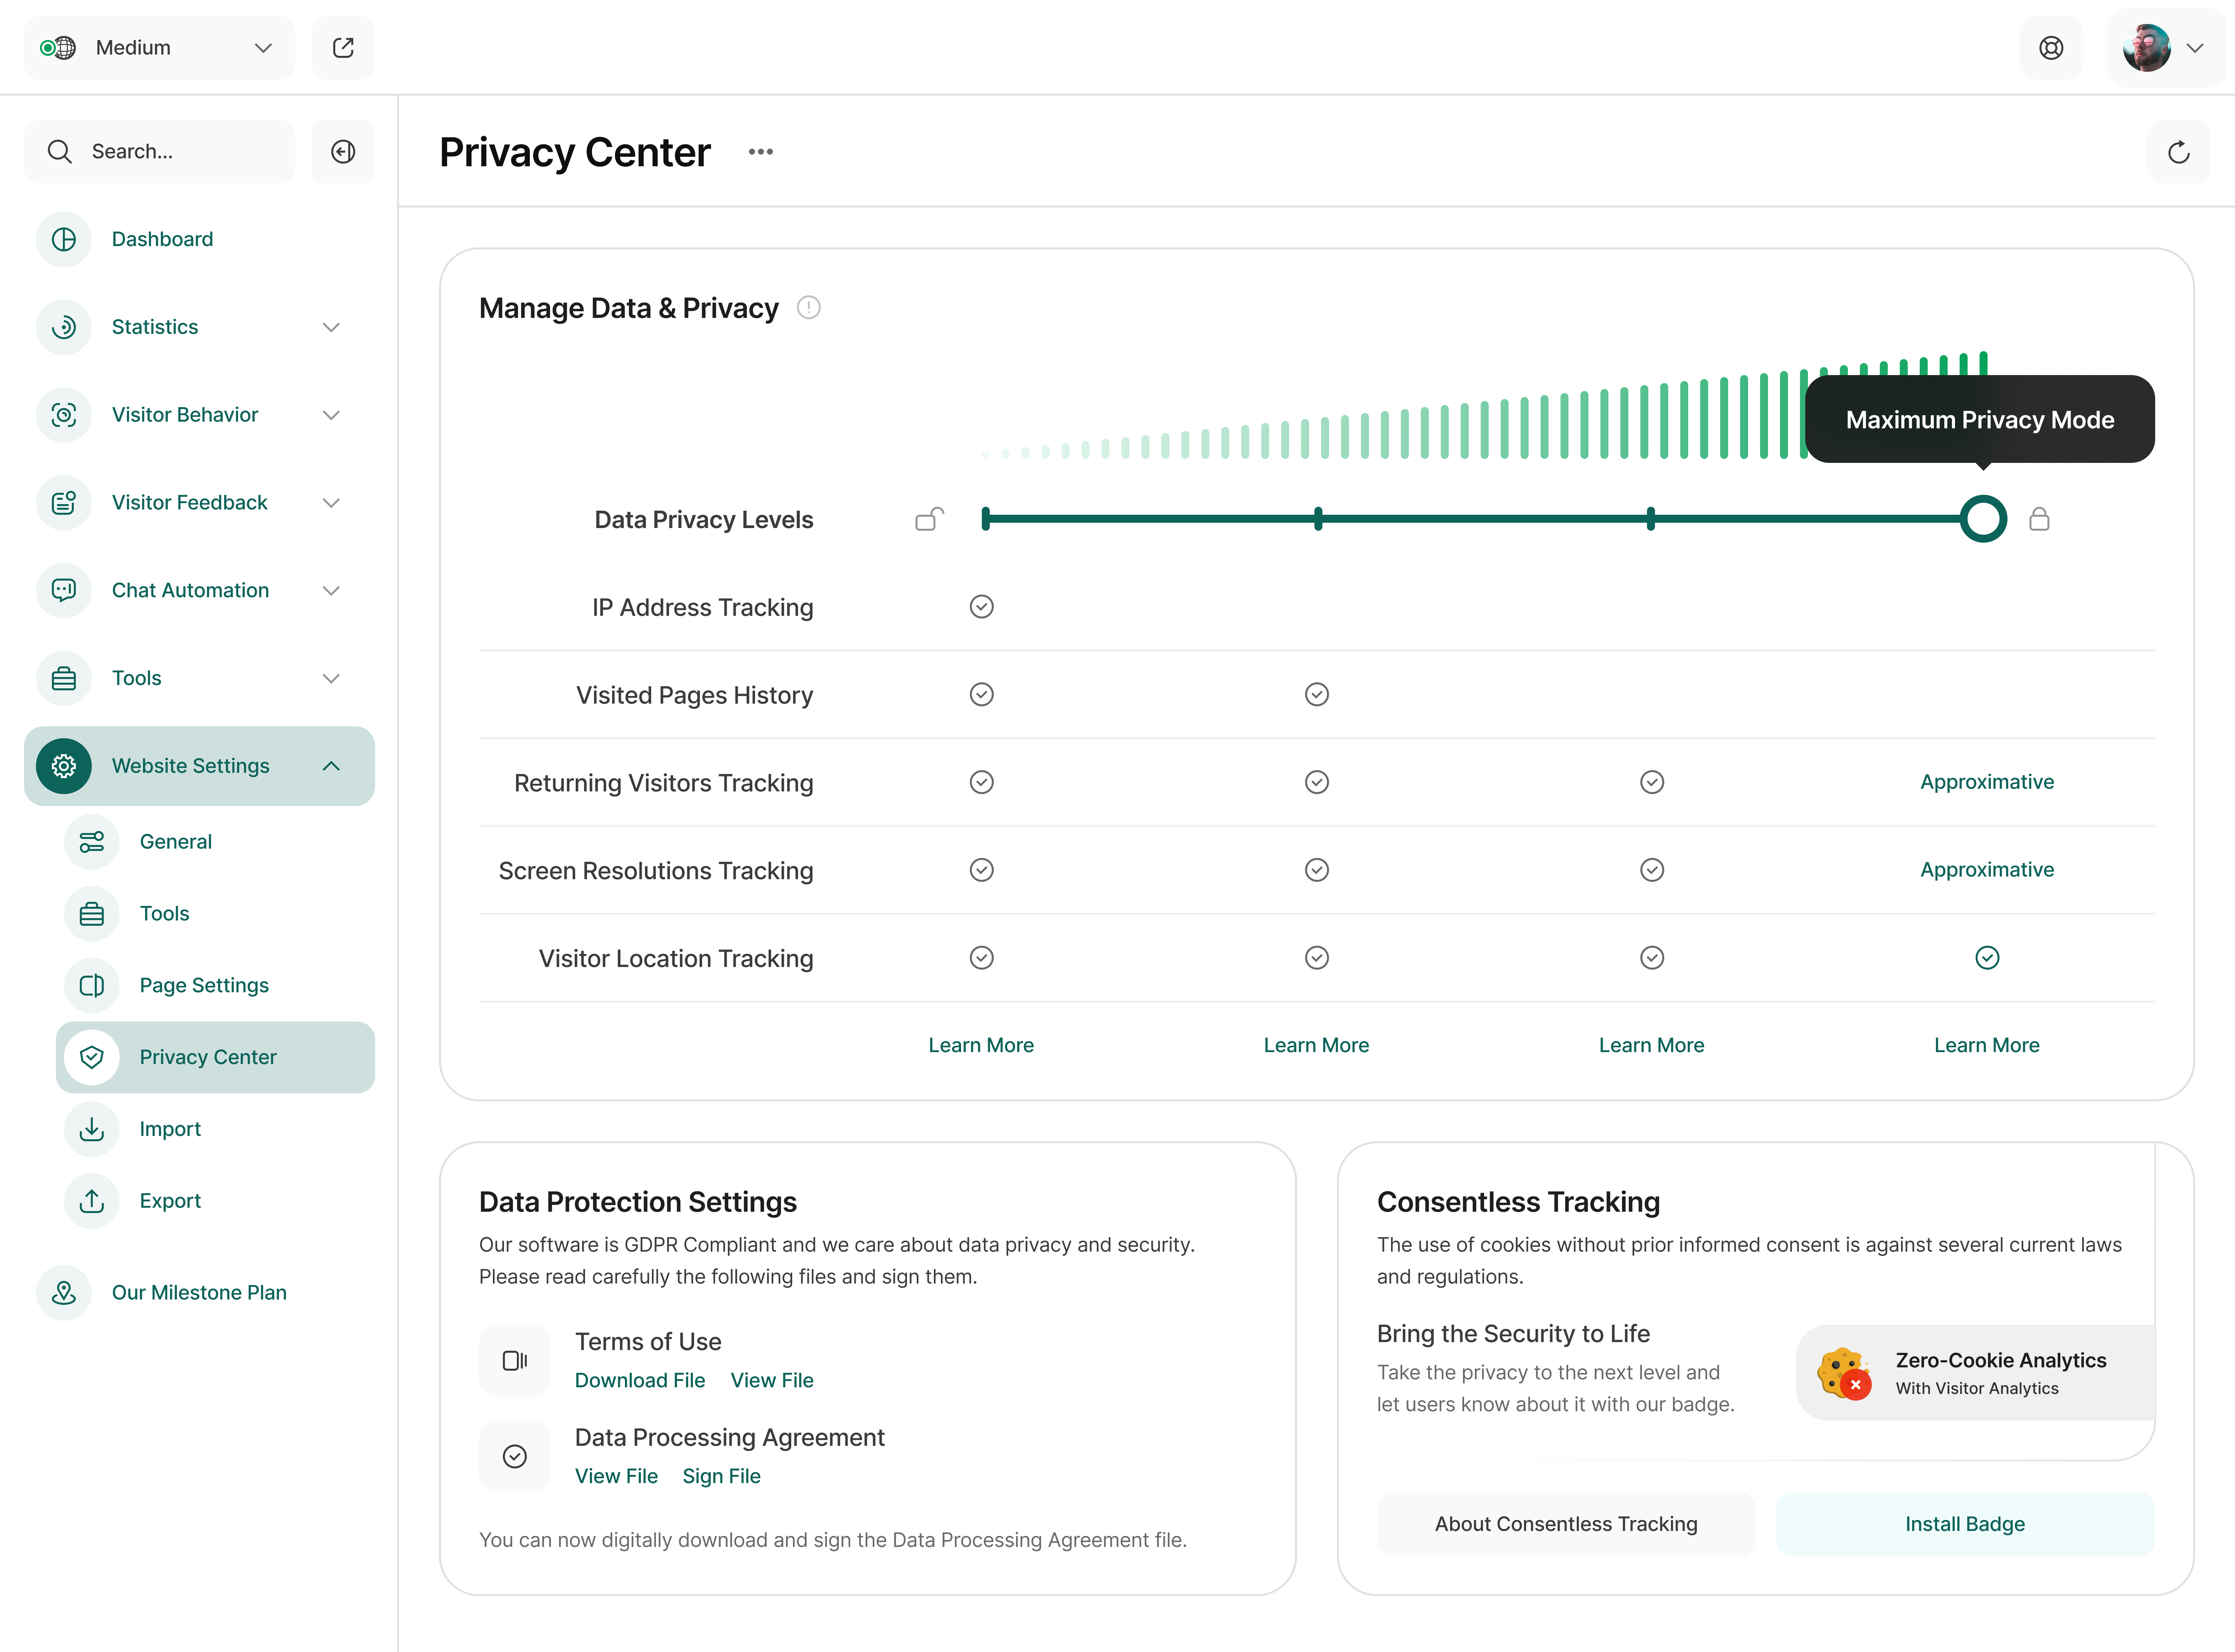The height and width of the screenshot is (1652, 2235).
Task: Click the open padlock icon on the slider
Action: click(x=929, y=519)
